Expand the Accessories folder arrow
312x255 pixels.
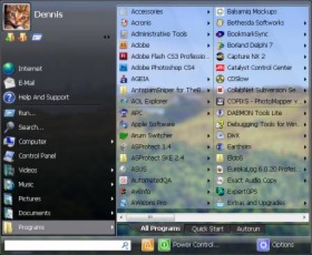(209, 12)
